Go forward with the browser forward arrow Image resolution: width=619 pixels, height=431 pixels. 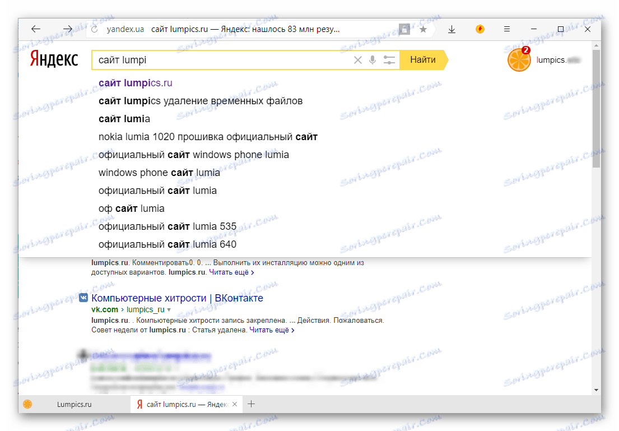(x=68, y=29)
